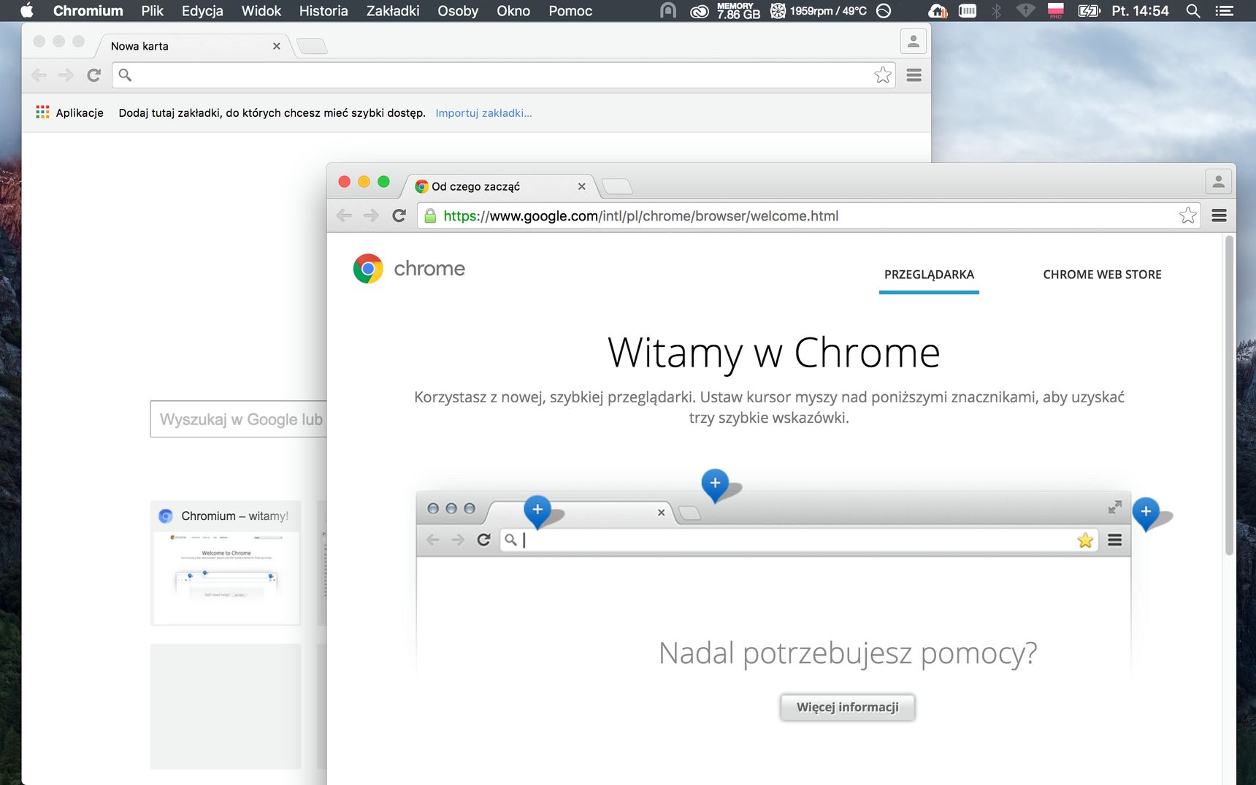Open the 'Chromium – witamy!' thumbnail

[x=226, y=563]
